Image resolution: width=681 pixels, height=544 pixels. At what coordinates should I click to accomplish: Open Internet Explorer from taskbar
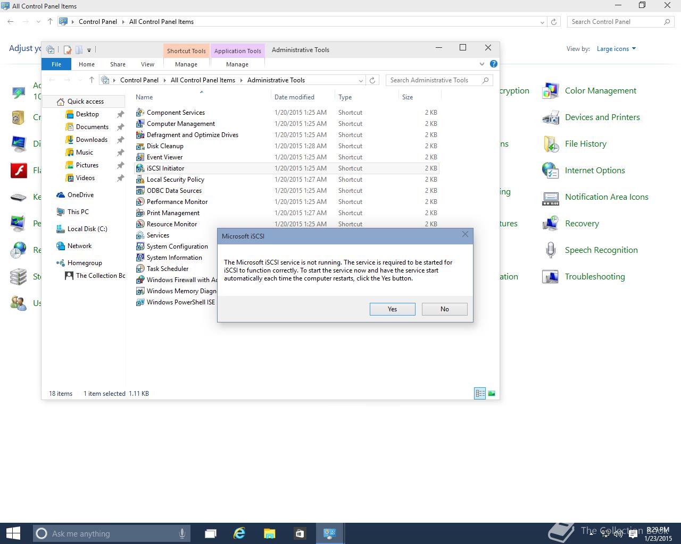pos(239,533)
